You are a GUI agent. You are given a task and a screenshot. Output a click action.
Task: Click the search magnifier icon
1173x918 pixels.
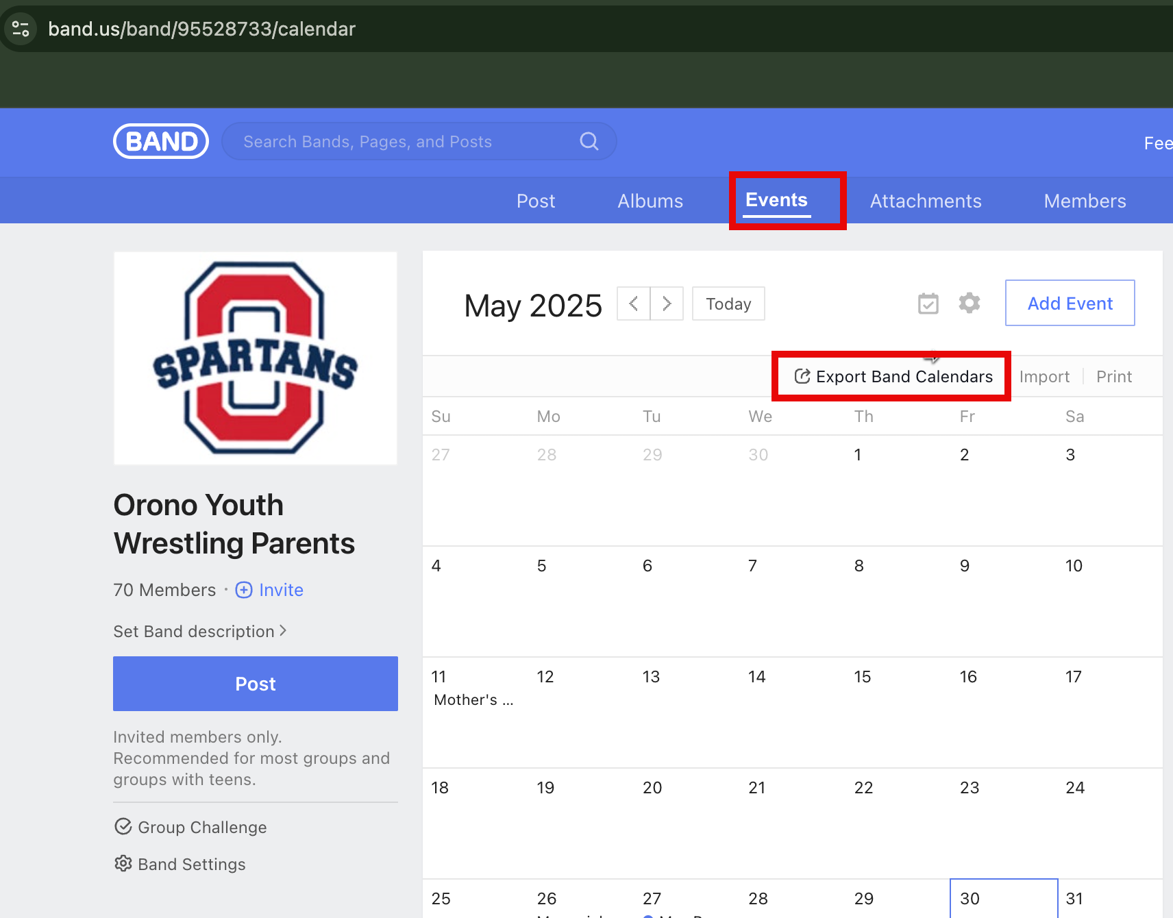tap(589, 141)
